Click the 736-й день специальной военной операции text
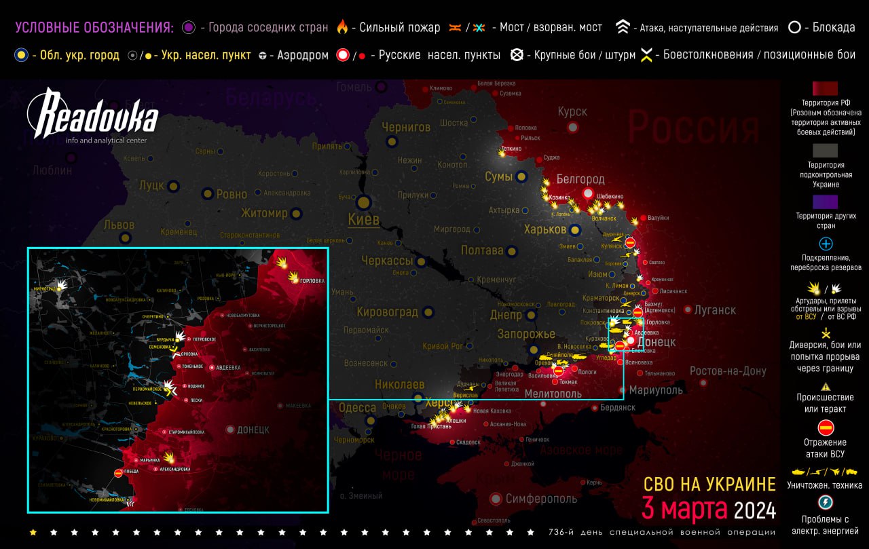Viewport: 869px width, 549px height. (x=661, y=532)
